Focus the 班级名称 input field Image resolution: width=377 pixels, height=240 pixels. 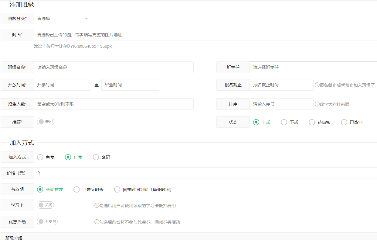114,67
